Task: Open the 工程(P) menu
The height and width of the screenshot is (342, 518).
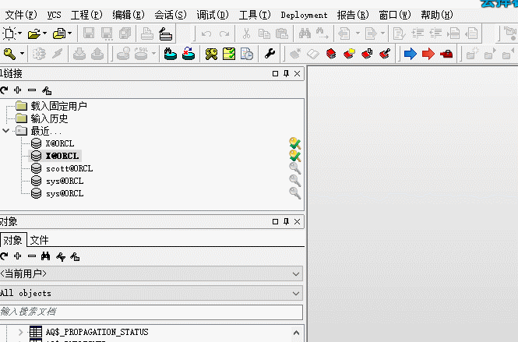Action: click(87, 15)
